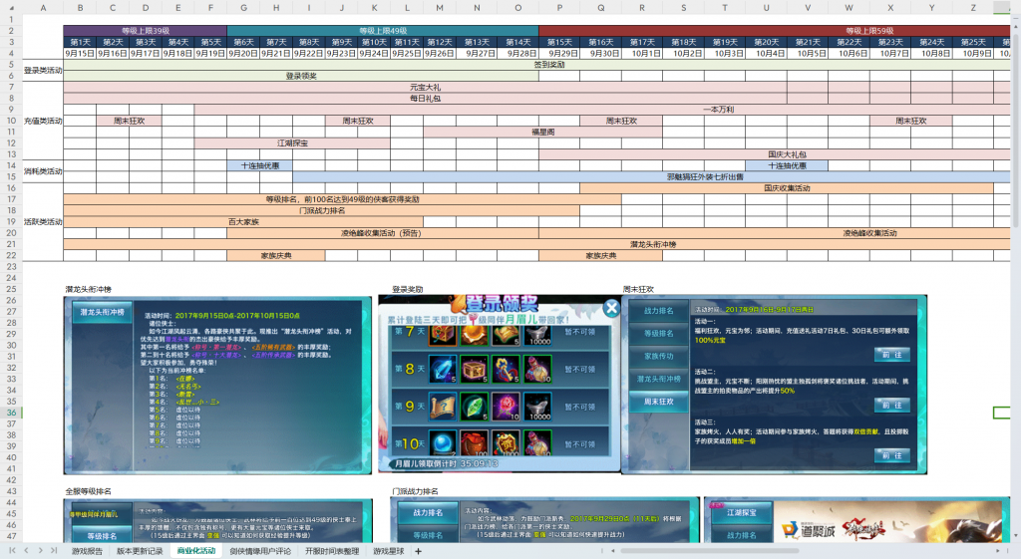Image resolution: width=1021 pixels, height=559 pixels.
Task: Switch to the 游戏报告 sheet tab
Action: (87, 551)
